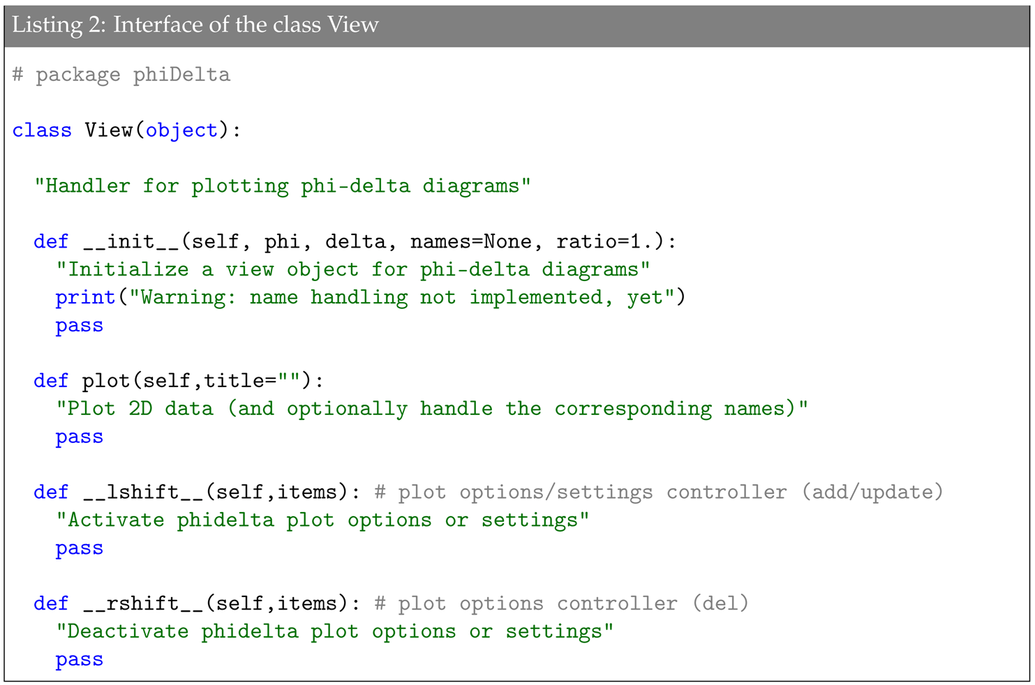Click the 'ratio=1.' parameter
Viewport: 1035px width, 685px height.
605,242
